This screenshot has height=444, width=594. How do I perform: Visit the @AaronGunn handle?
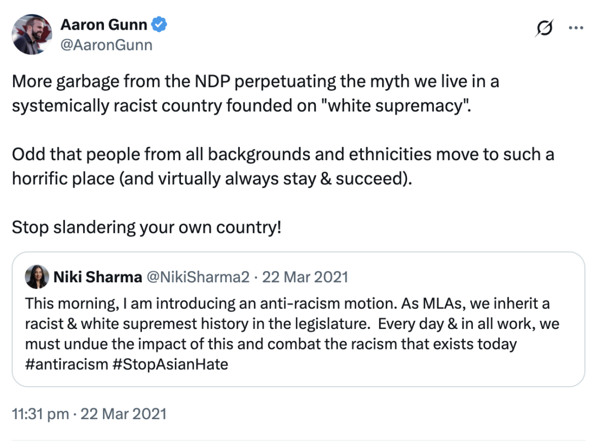click(x=106, y=45)
